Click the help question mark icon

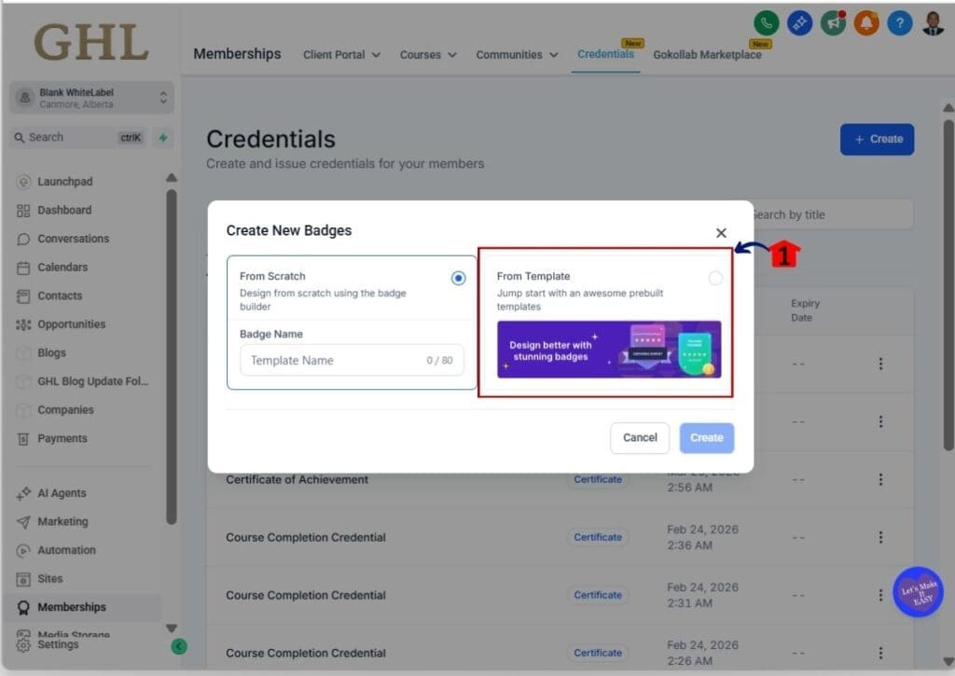click(900, 23)
